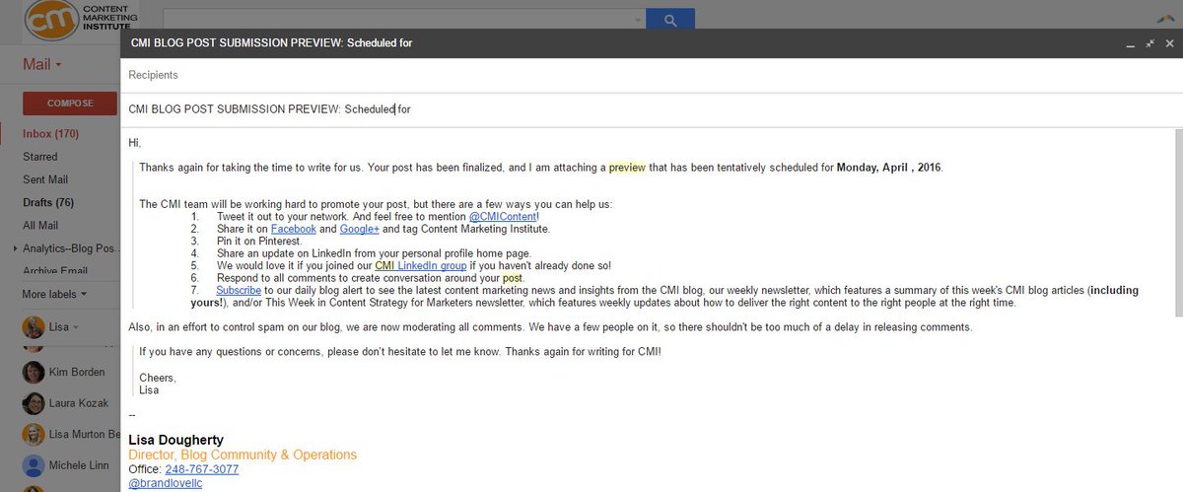Open the Mail dropdown menu
The width and height of the screenshot is (1183, 492).
pyautogui.click(x=42, y=65)
